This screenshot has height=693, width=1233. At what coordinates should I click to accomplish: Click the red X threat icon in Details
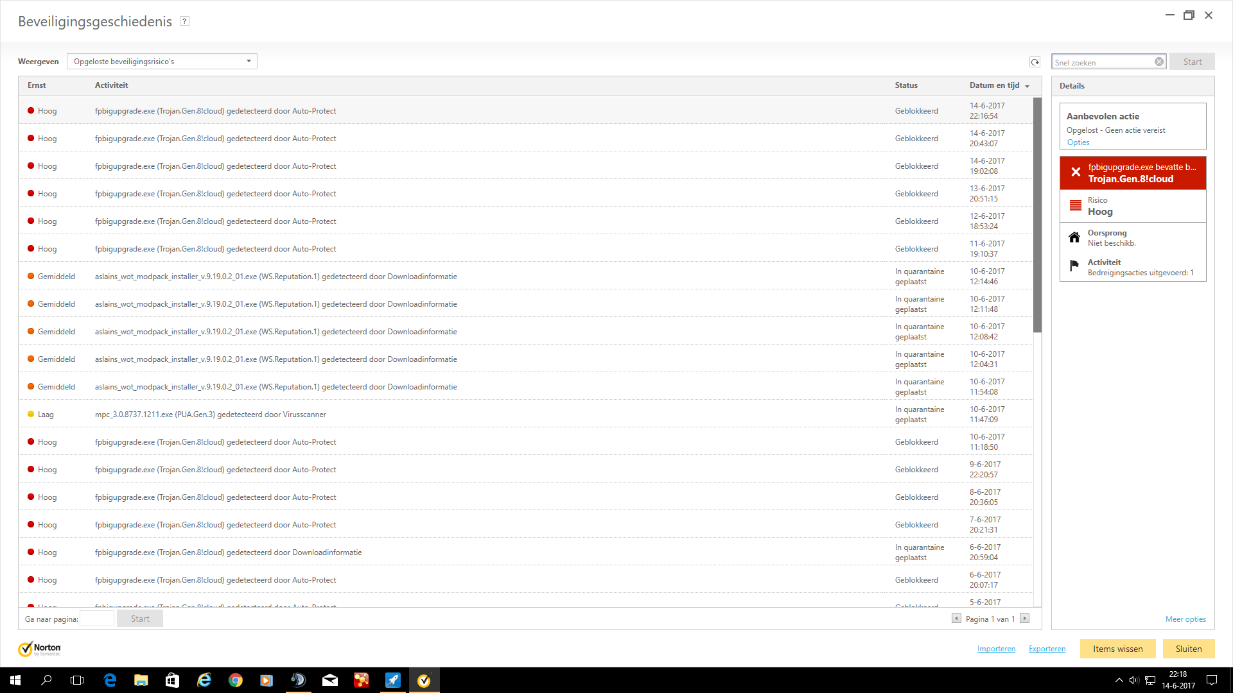coord(1076,173)
